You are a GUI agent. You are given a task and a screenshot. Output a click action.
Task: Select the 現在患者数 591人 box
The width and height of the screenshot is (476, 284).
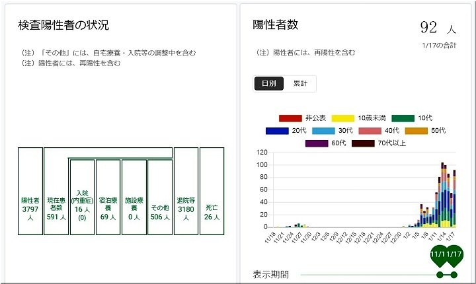[56, 207]
